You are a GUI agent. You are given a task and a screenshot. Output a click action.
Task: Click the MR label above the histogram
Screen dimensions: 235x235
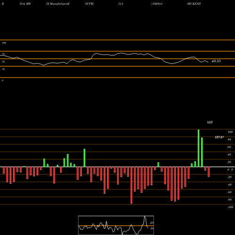coord(210,122)
